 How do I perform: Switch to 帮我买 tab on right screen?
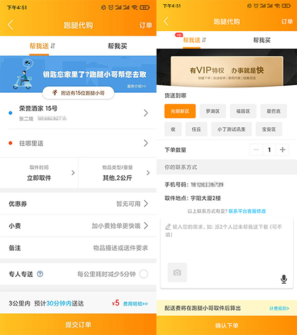262,40
